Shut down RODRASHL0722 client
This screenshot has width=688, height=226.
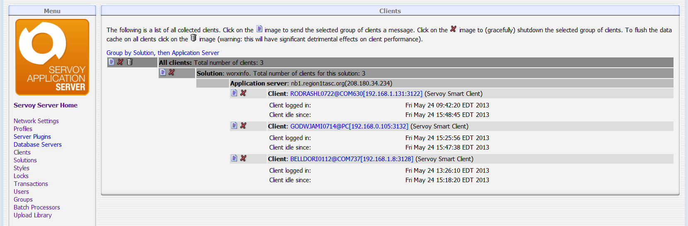point(243,93)
